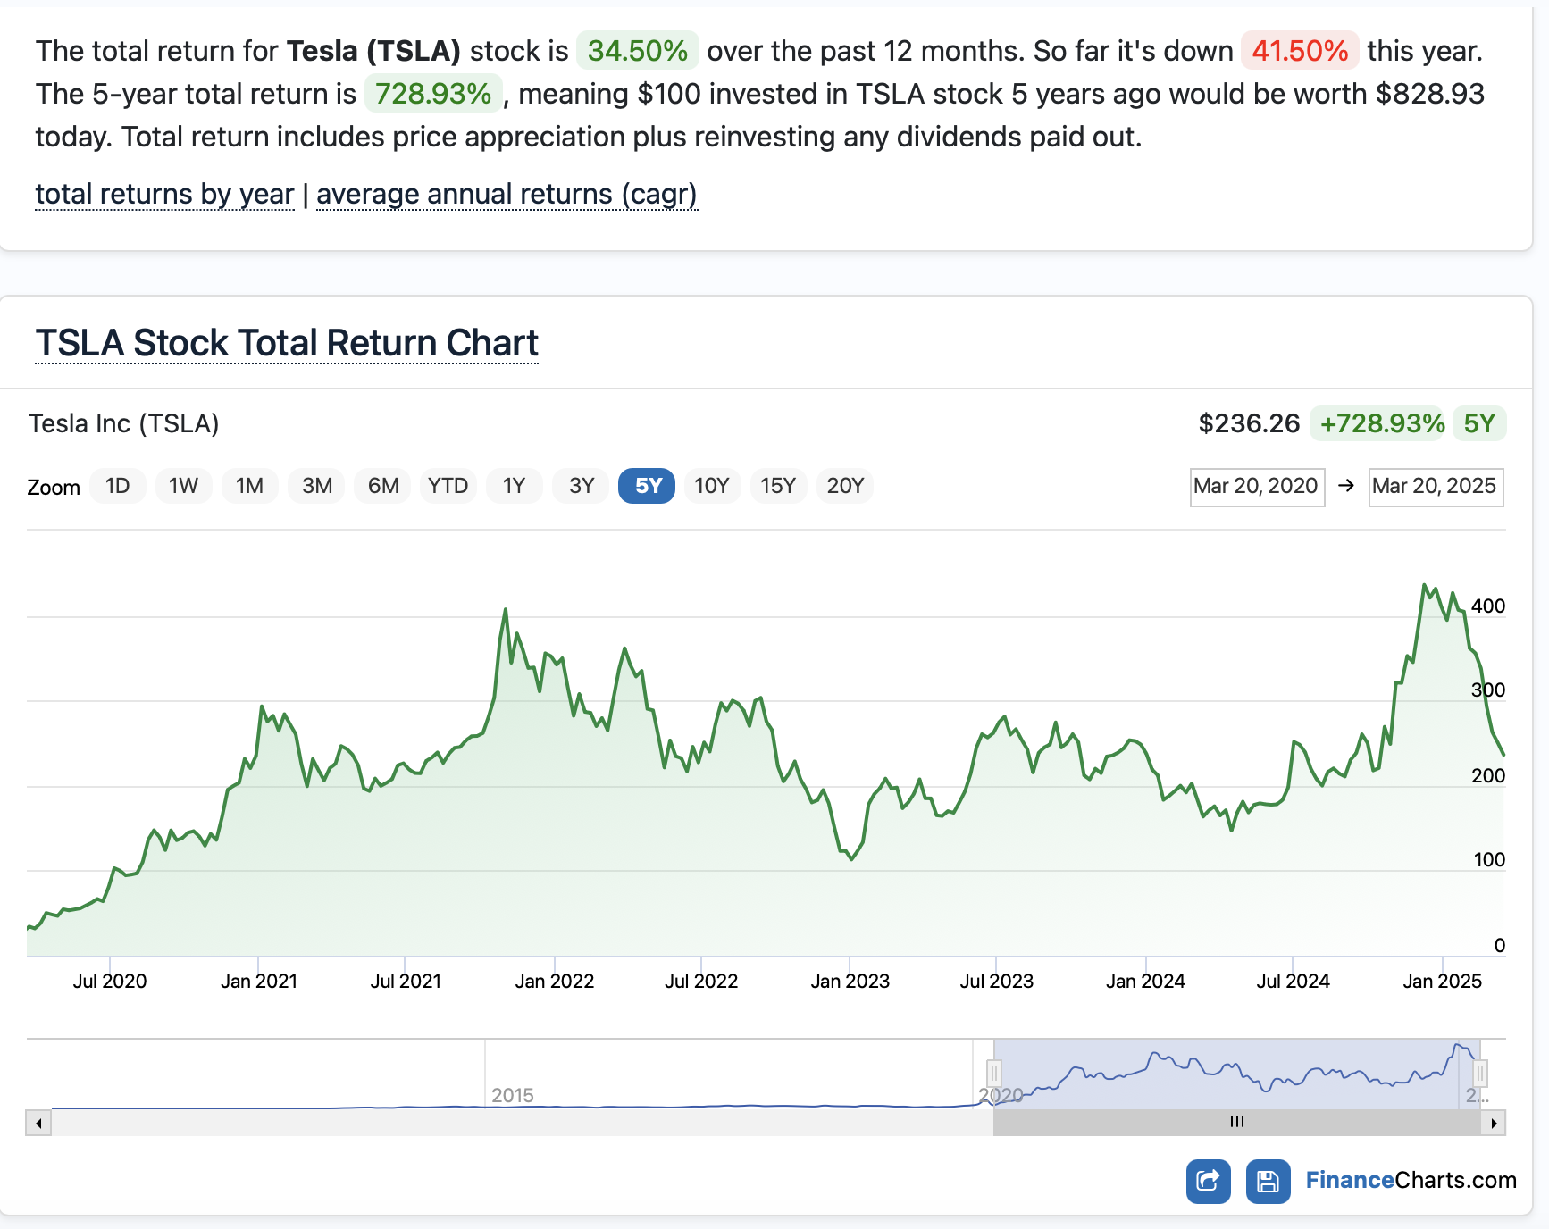
Task: Click the left navigator range handle
Action: [993, 1073]
